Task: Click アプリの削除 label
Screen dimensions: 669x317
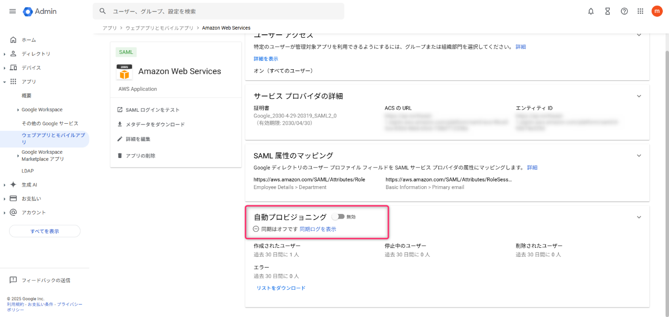Action: coord(140,156)
